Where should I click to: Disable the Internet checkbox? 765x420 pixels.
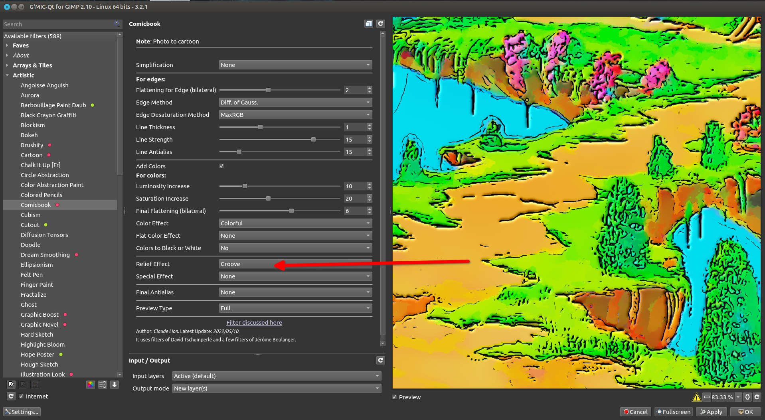pyautogui.click(x=22, y=396)
